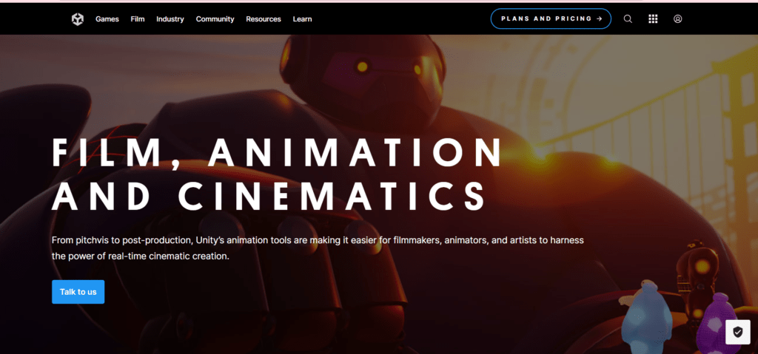
Task: Click the Plans and Pricing button
Action: coord(551,18)
